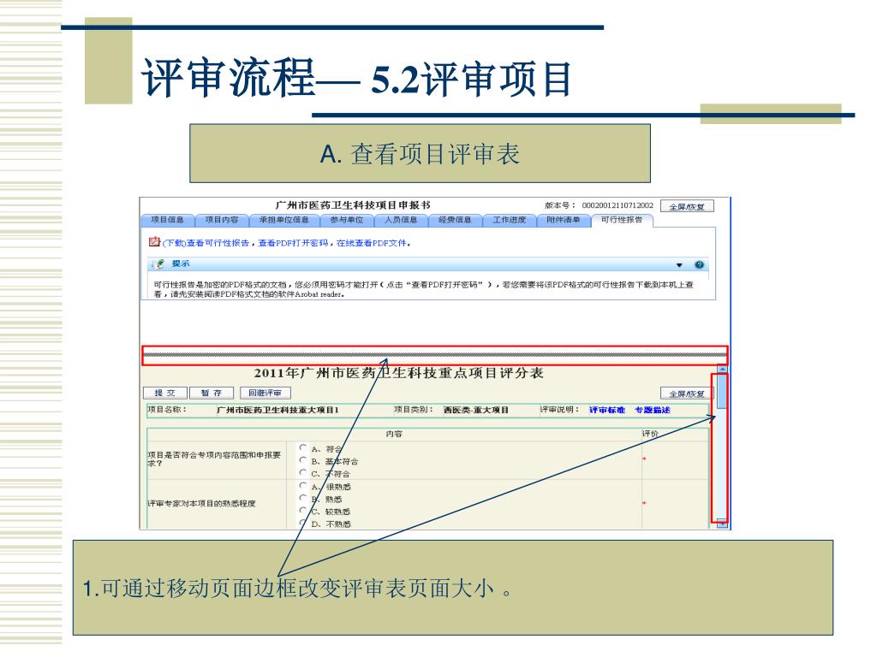877x657 pixels.
Task: Click 全屏/恢复 button in scoring form
Action: pos(686,394)
